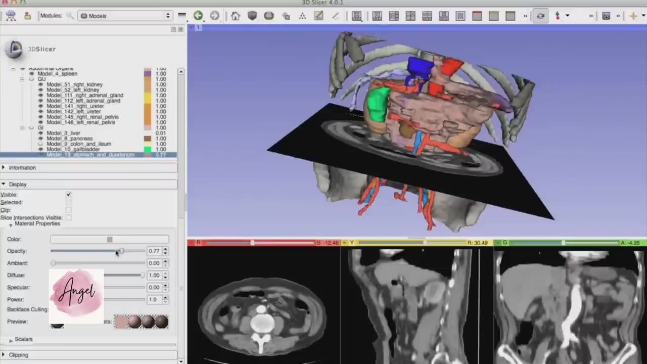Viewport: 647px width, 364px height.
Task: Enable the Clip checkbox
Action: click(68, 210)
